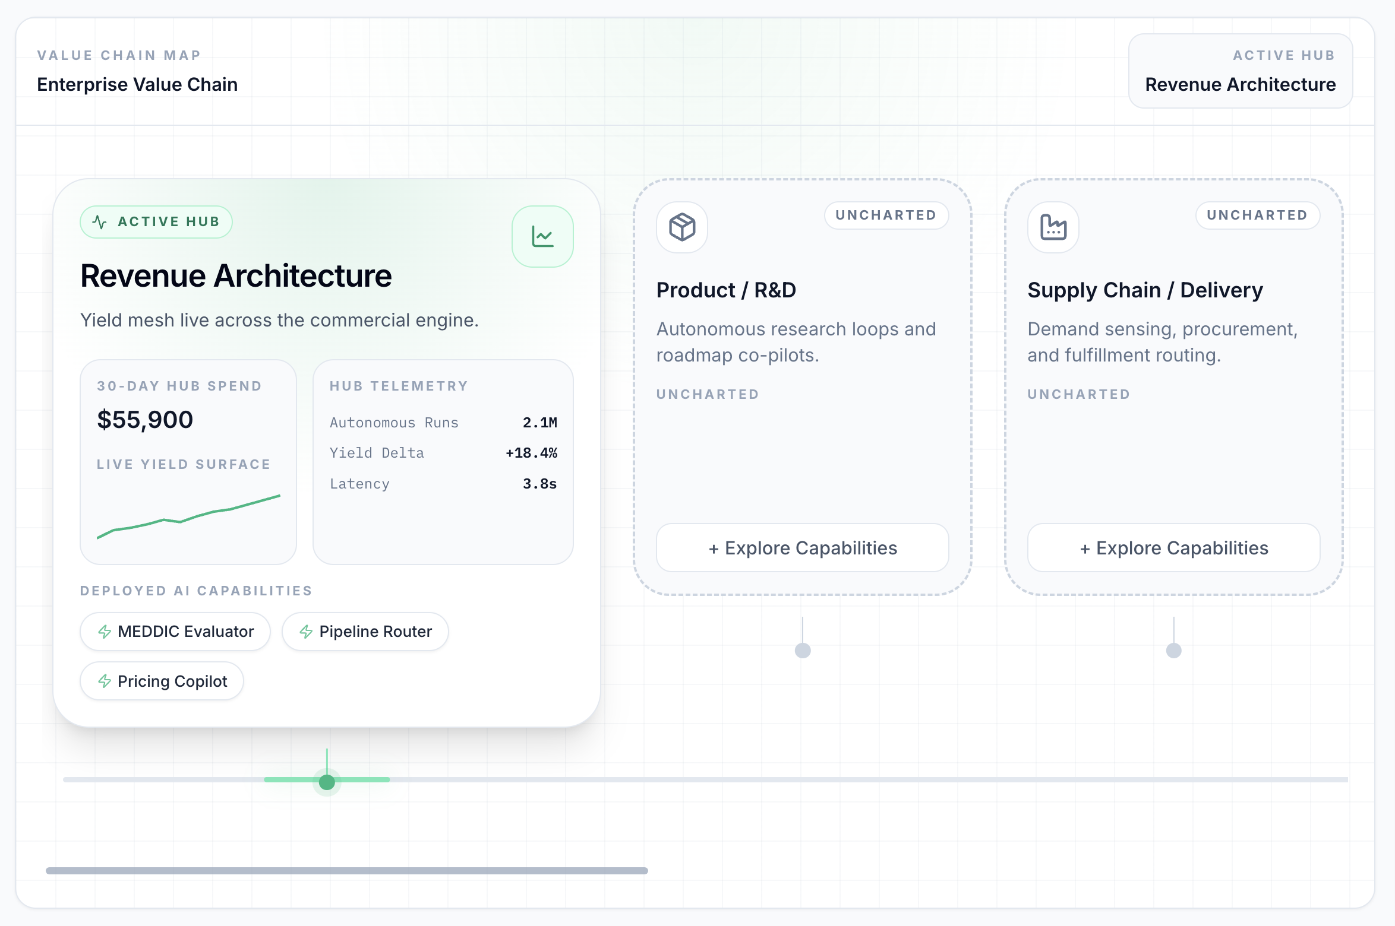Image resolution: width=1395 pixels, height=926 pixels.
Task: Click the Product / R&D card title
Action: coord(726,290)
